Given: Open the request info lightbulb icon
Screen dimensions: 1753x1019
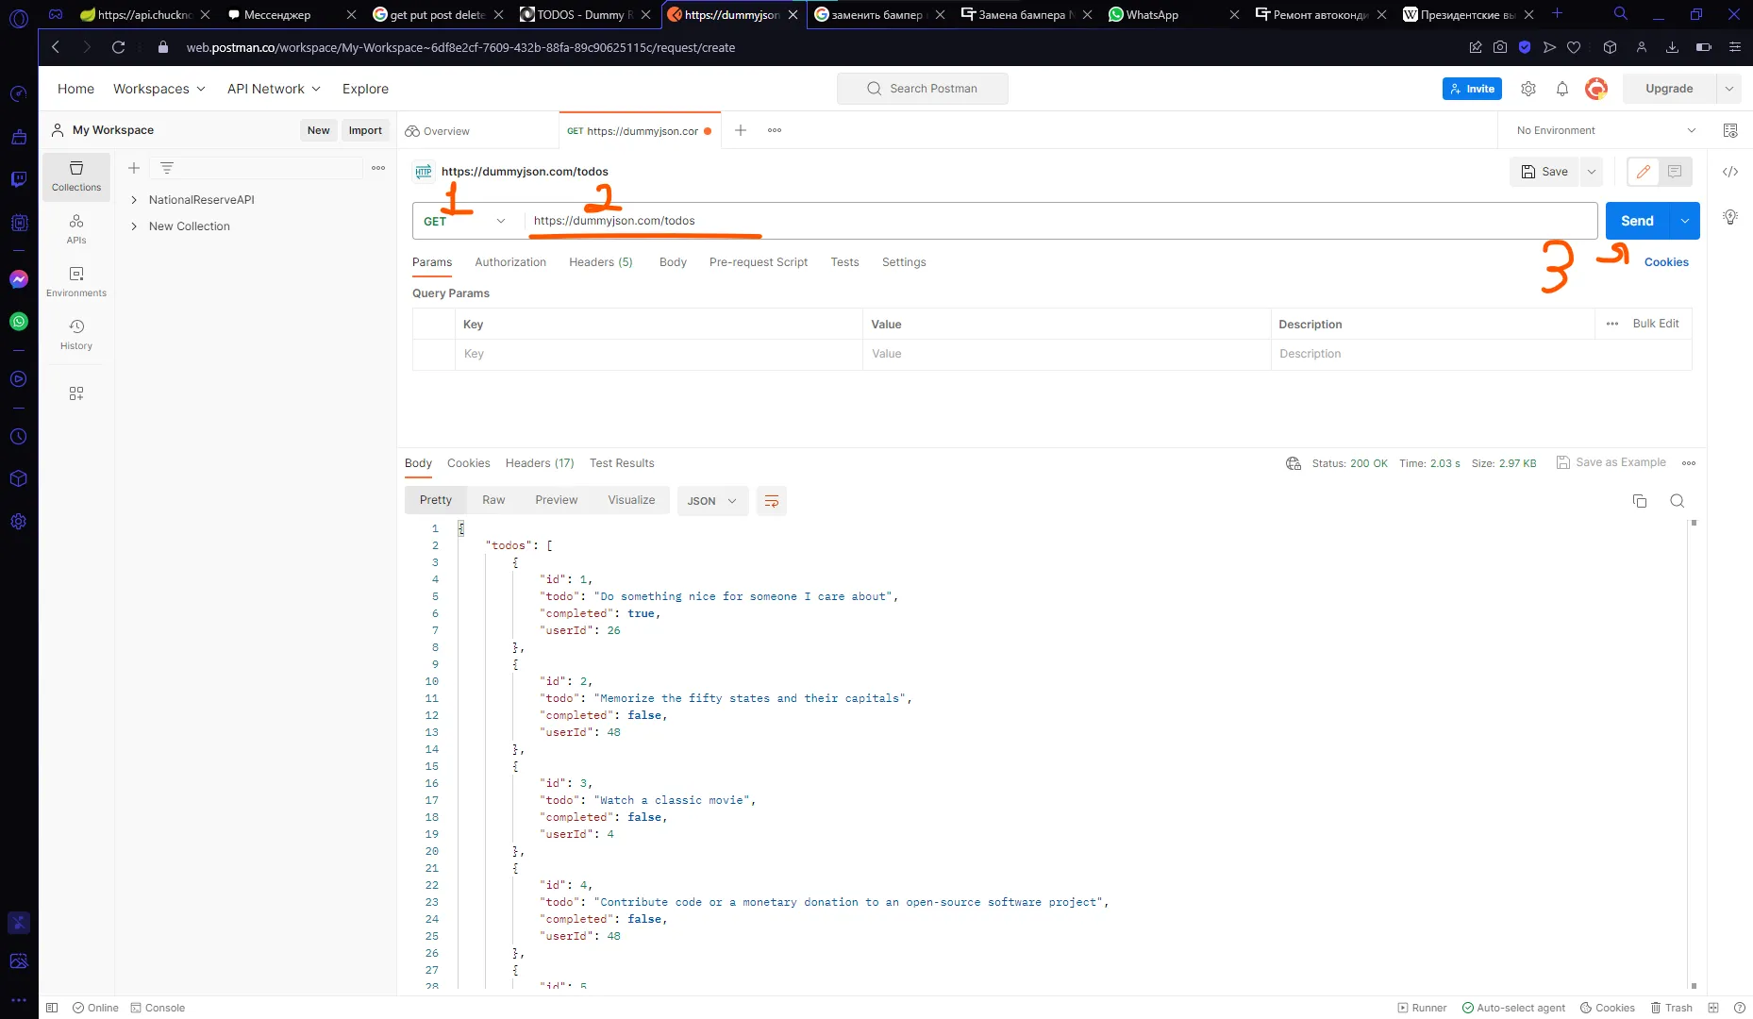Looking at the screenshot, I should click(1730, 217).
